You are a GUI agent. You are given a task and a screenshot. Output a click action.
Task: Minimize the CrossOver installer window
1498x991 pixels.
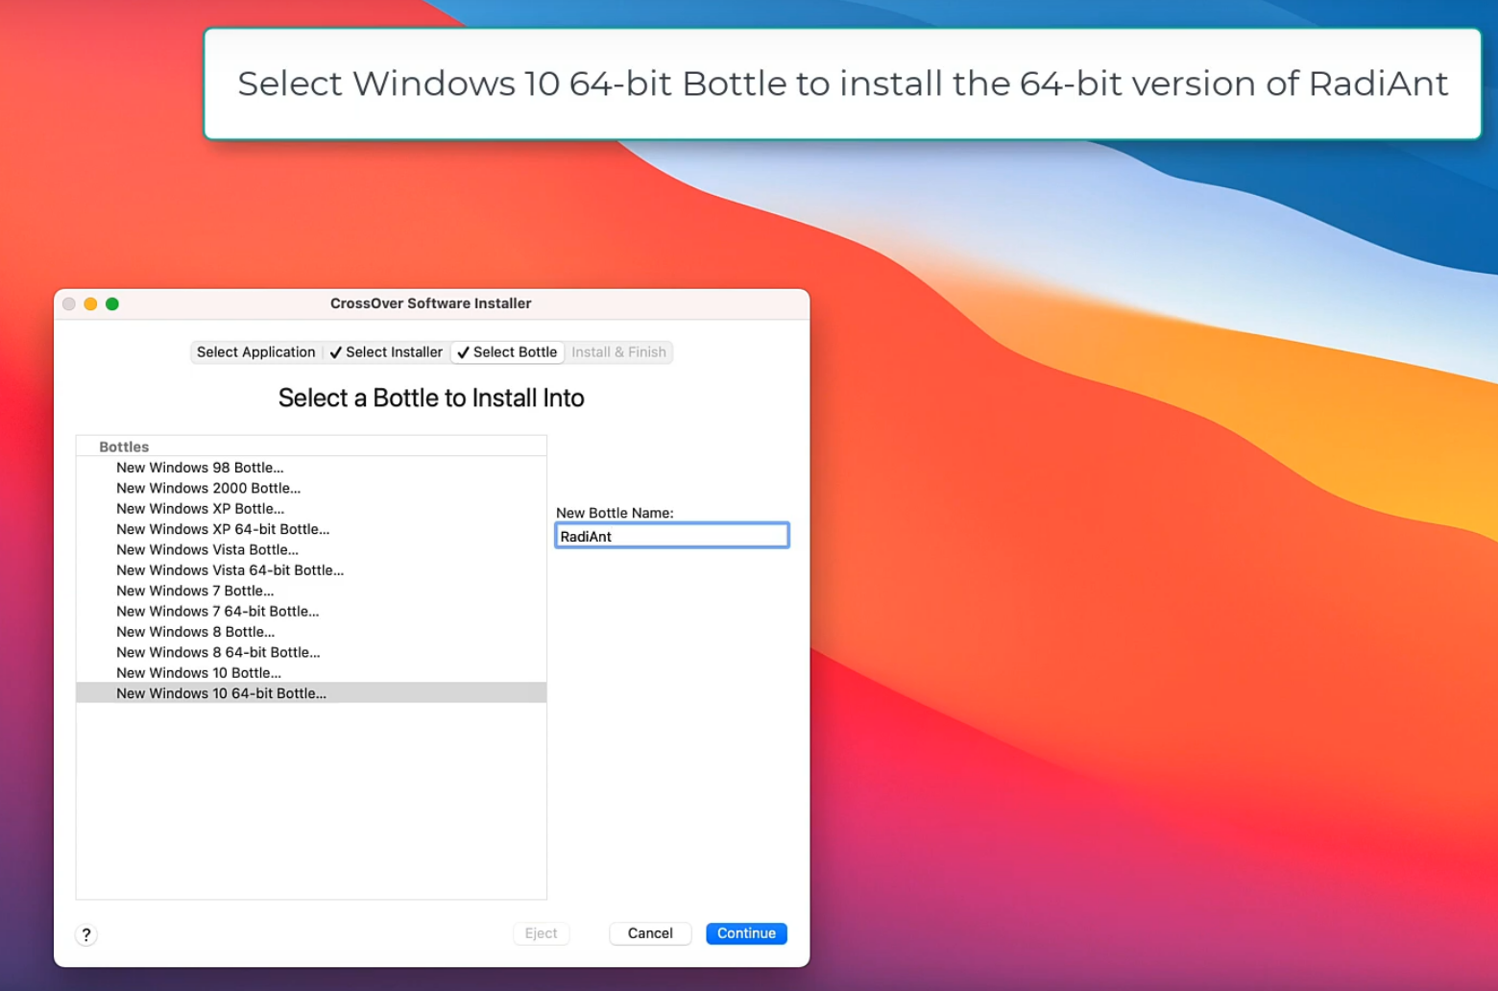click(90, 303)
